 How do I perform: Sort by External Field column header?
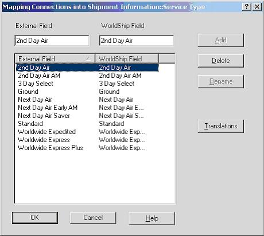[55, 58]
